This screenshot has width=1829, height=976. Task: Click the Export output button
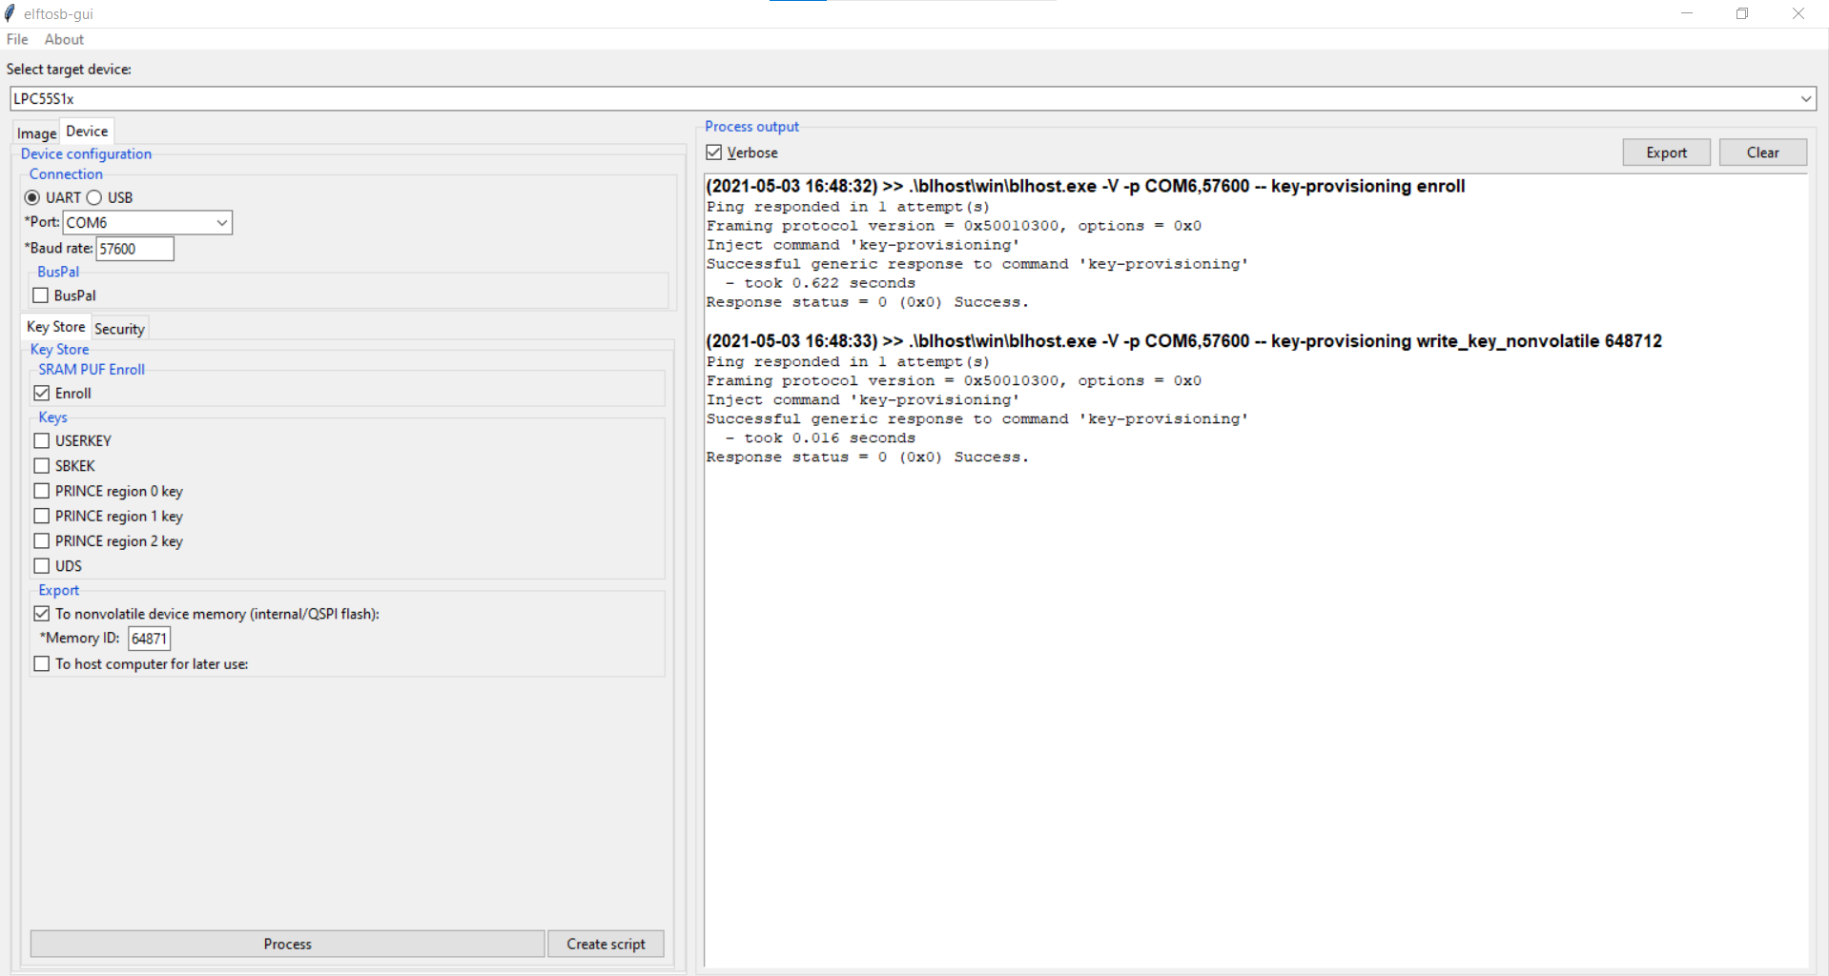(1666, 152)
